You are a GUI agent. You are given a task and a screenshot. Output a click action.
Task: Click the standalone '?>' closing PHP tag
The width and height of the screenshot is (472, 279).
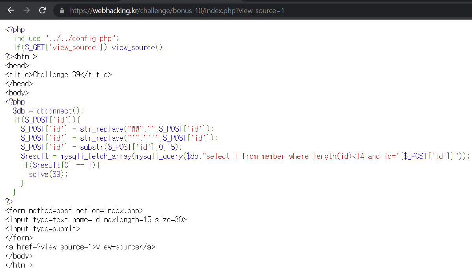(x=9, y=201)
